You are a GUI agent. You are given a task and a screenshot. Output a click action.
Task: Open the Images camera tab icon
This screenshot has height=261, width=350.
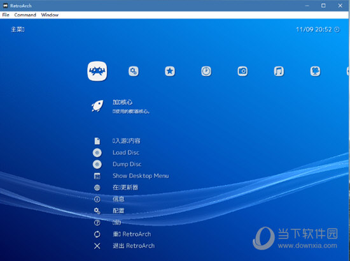pyautogui.click(x=242, y=71)
